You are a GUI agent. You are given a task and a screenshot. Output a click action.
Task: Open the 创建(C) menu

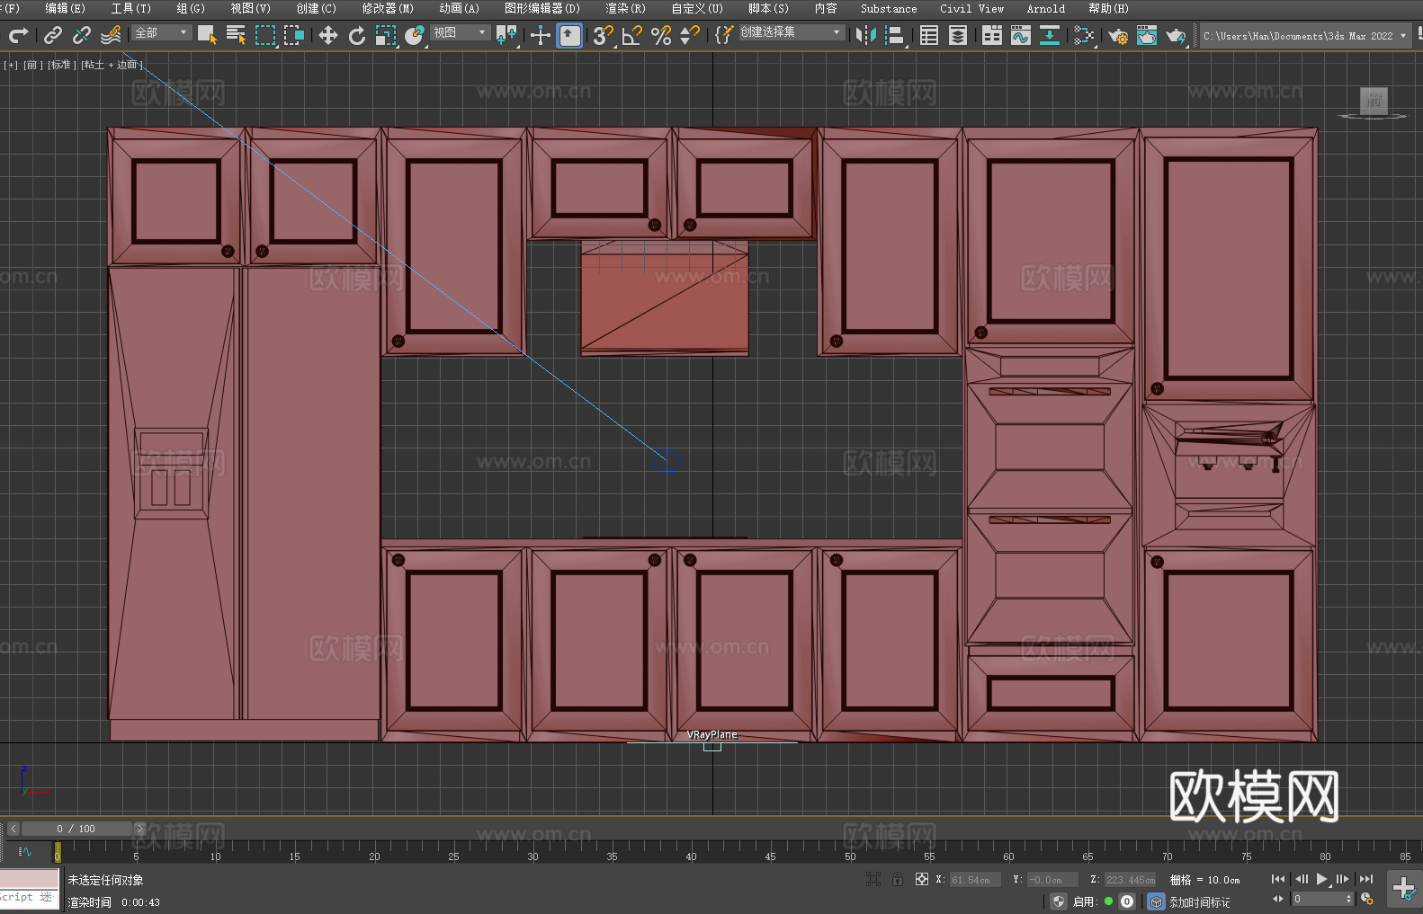(x=316, y=8)
